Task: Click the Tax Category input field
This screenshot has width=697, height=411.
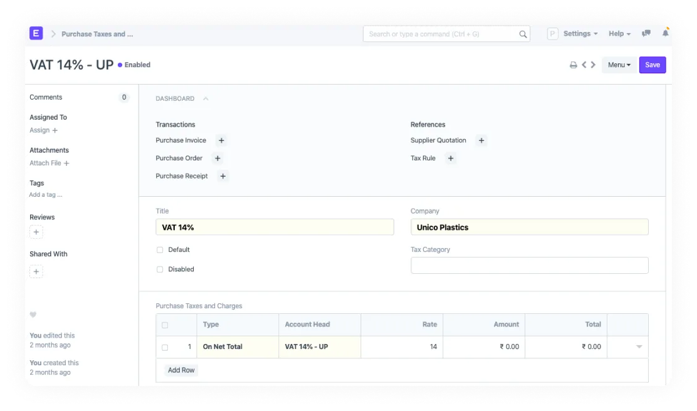Action: coord(529,266)
